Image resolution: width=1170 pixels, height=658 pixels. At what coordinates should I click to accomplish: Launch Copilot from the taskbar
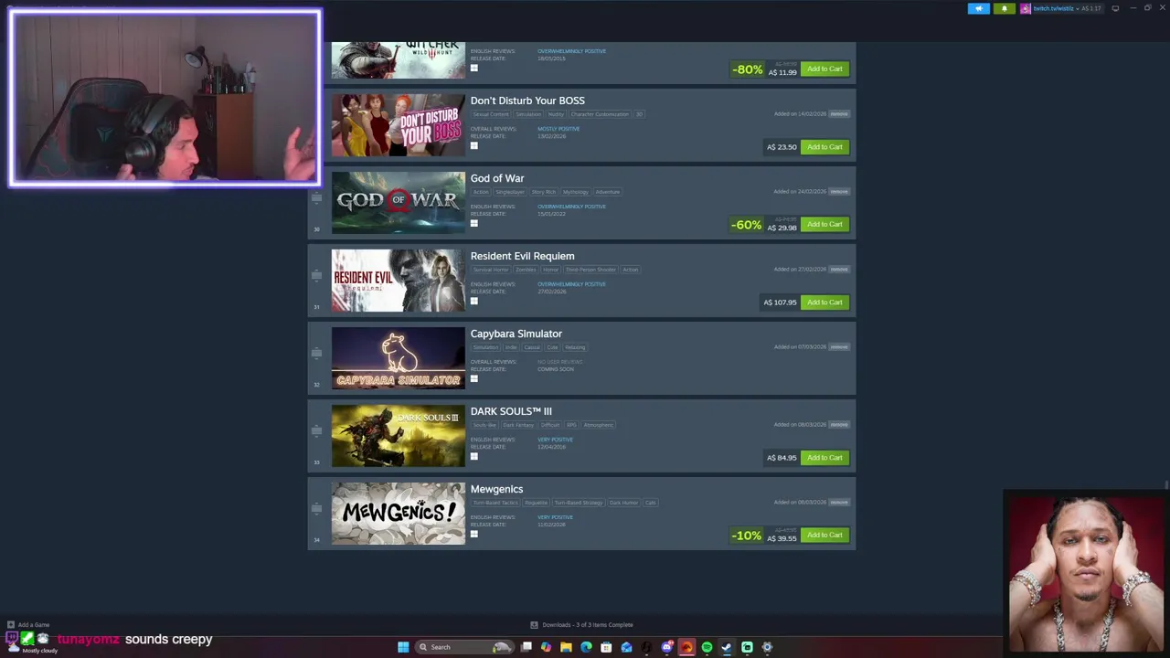[547, 647]
